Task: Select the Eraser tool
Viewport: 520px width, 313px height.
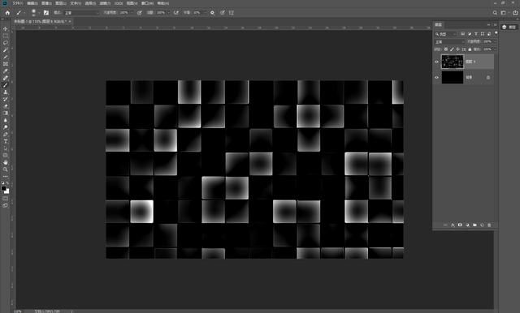Action: point(6,106)
